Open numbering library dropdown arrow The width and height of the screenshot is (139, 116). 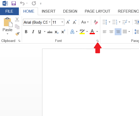120,22
